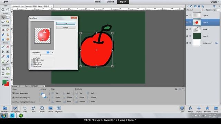Choose 50-300mm Zoom lens type
221x124 pixels.
[x=32, y=60]
